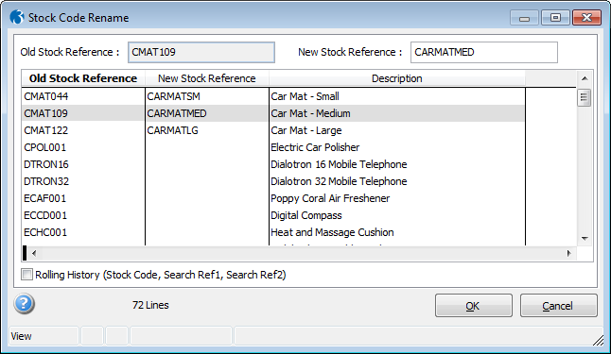Screen dimensions: 611x354
Task: Select the ECCD001 stock code
Action: (x=45, y=215)
